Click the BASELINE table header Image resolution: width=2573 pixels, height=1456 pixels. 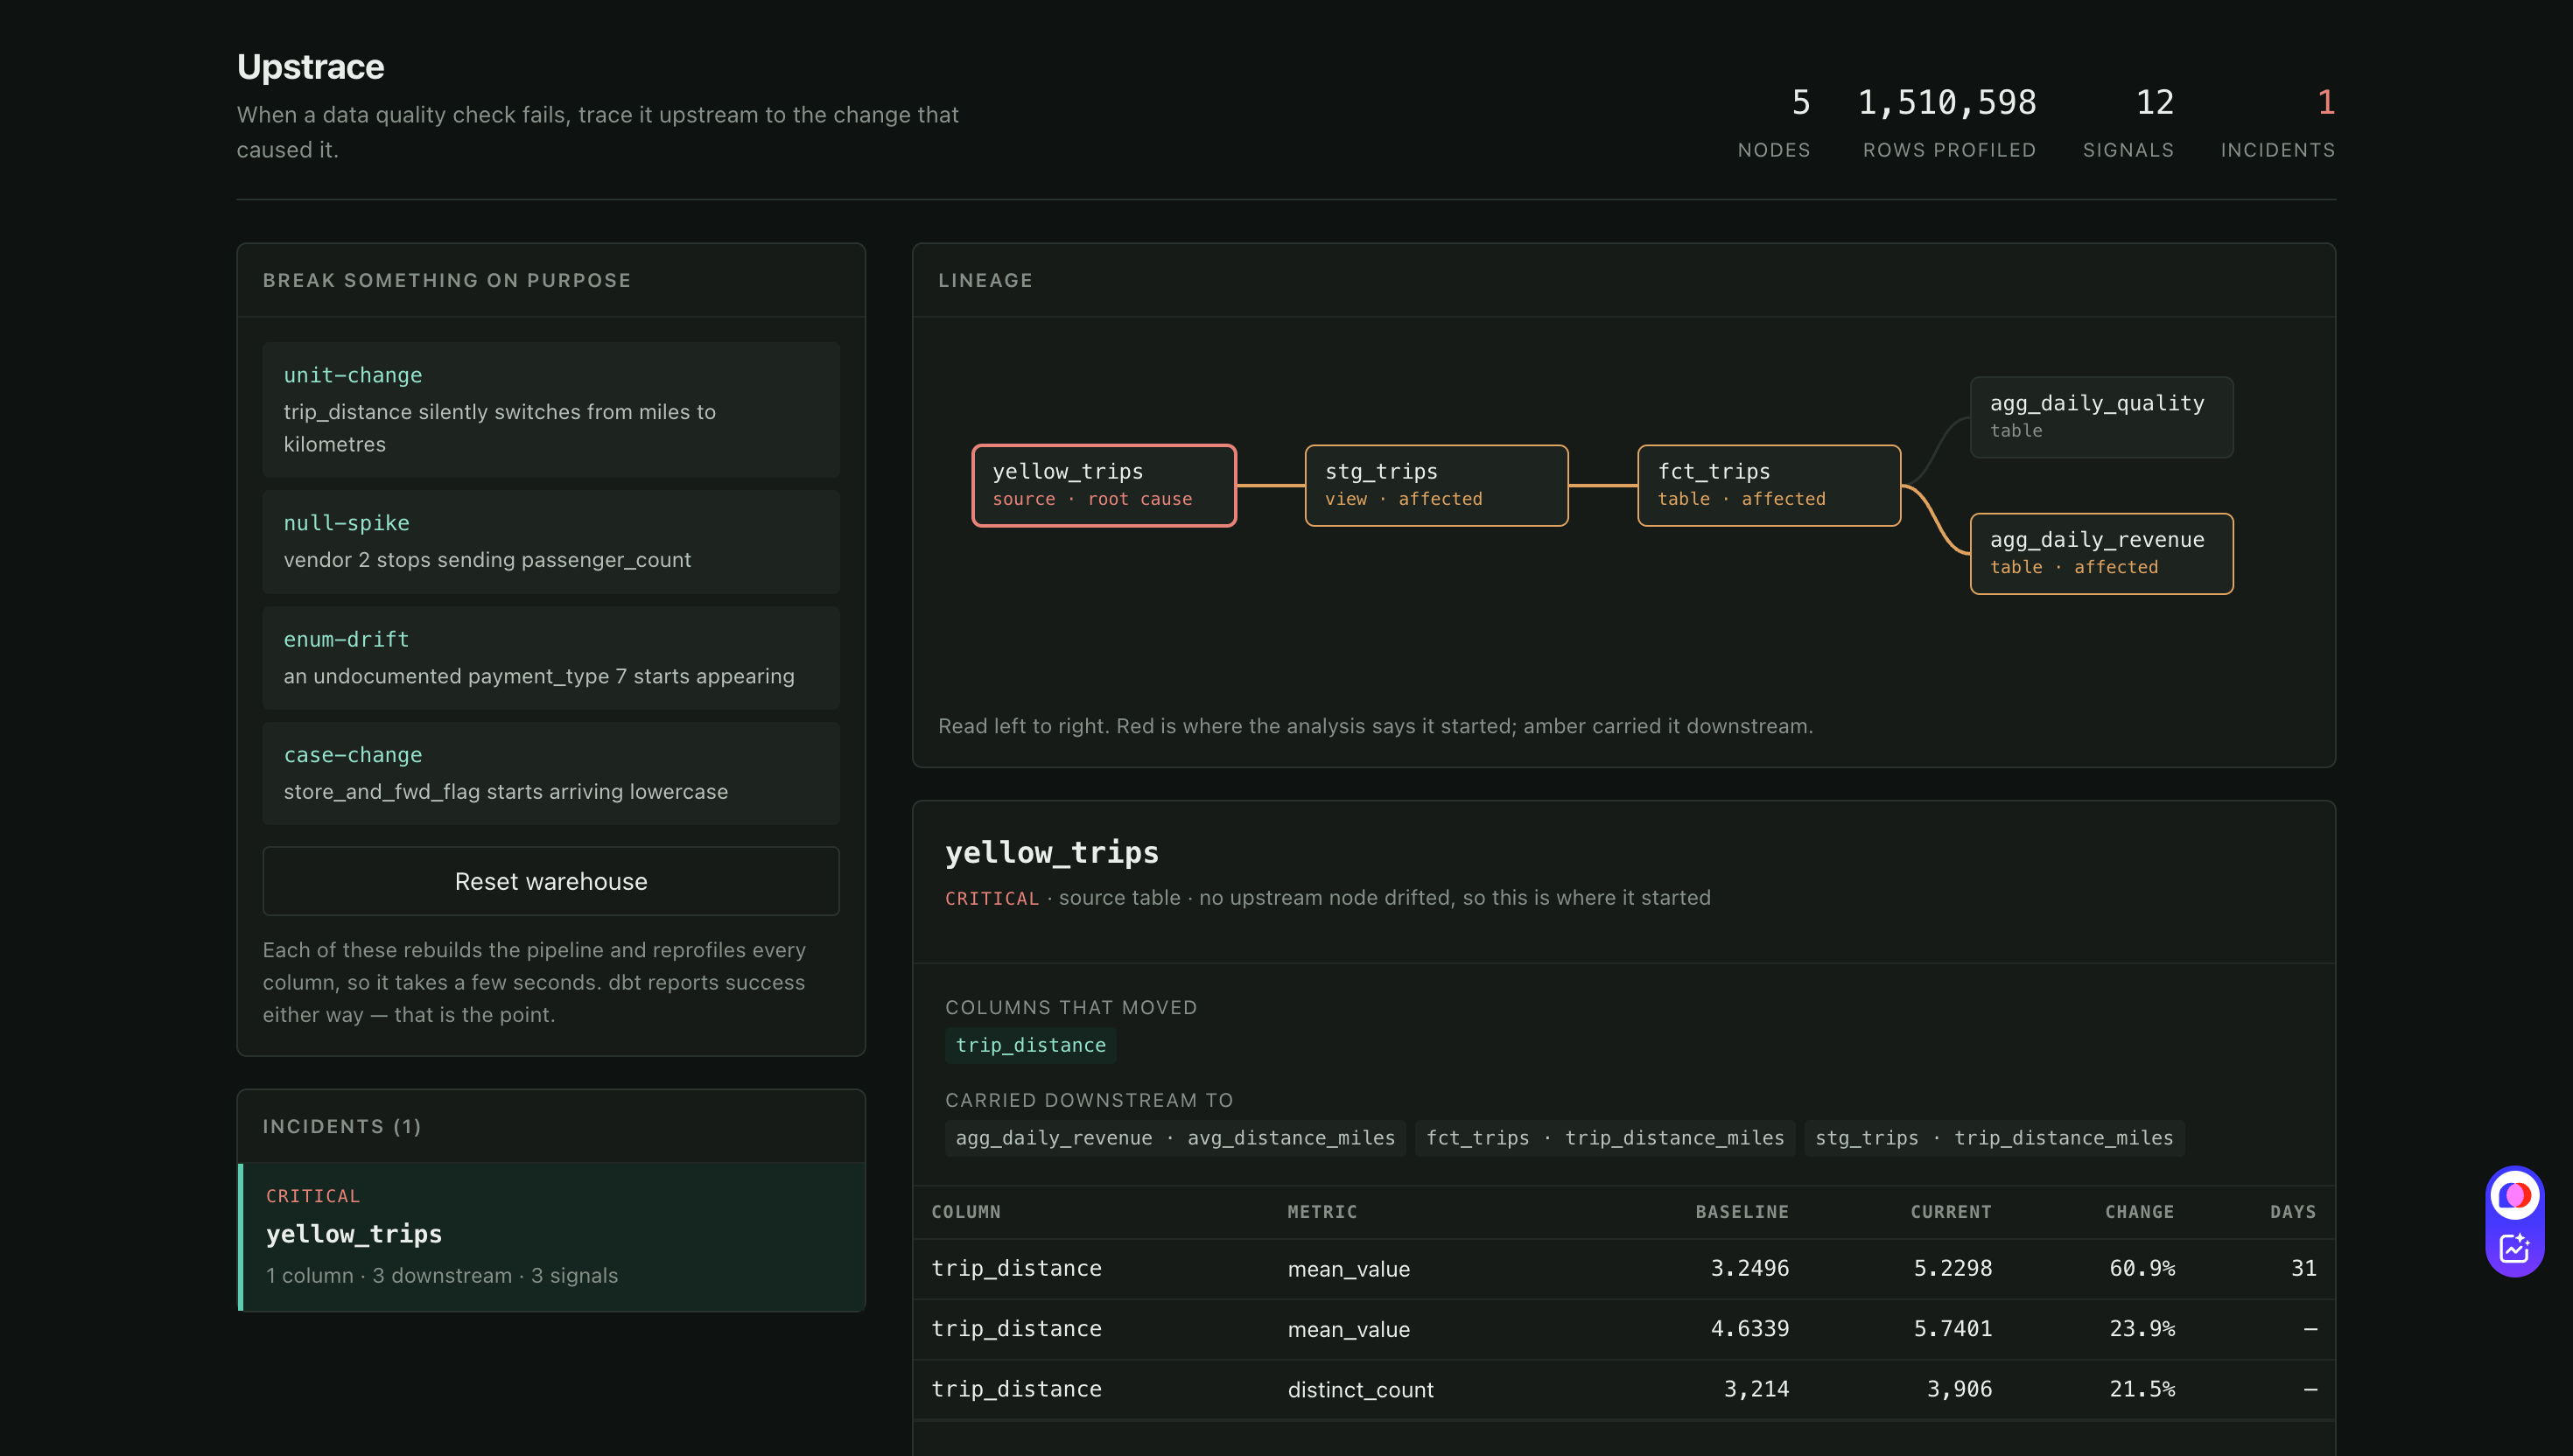point(1742,1212)
